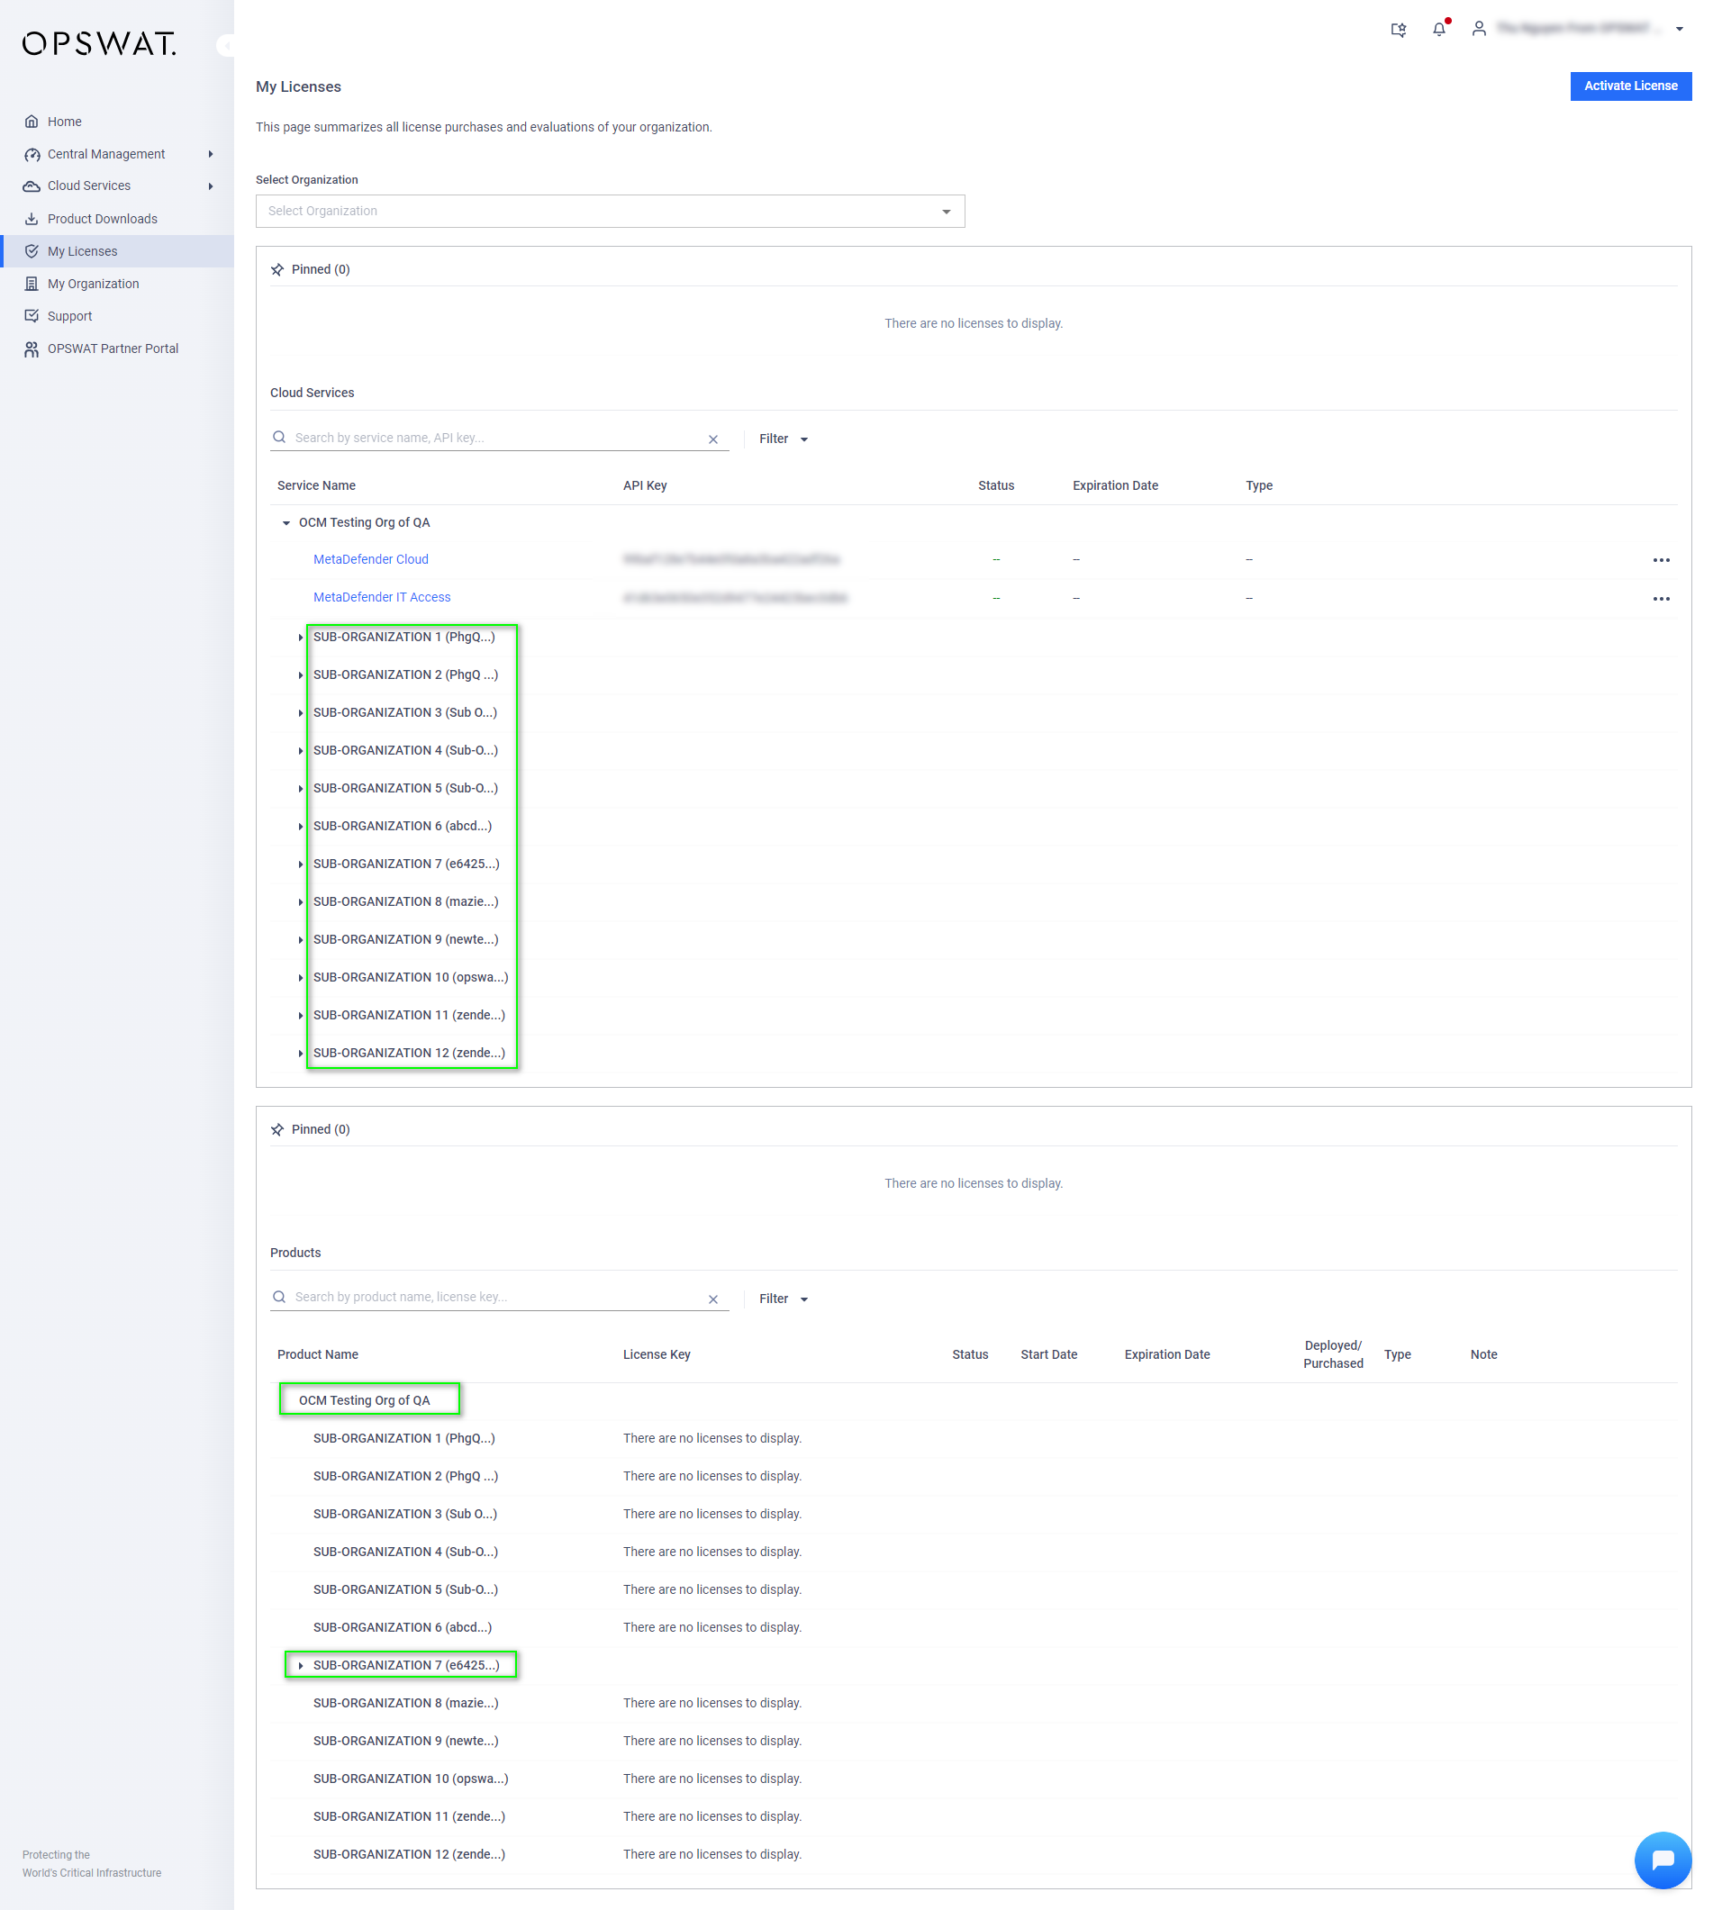Open the chat support bubble
Viewport: 1713px width, 1910px height.
pos(1663,1860)
